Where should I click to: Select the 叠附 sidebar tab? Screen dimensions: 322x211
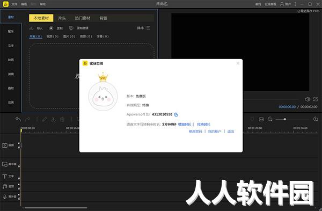[11, 88]
